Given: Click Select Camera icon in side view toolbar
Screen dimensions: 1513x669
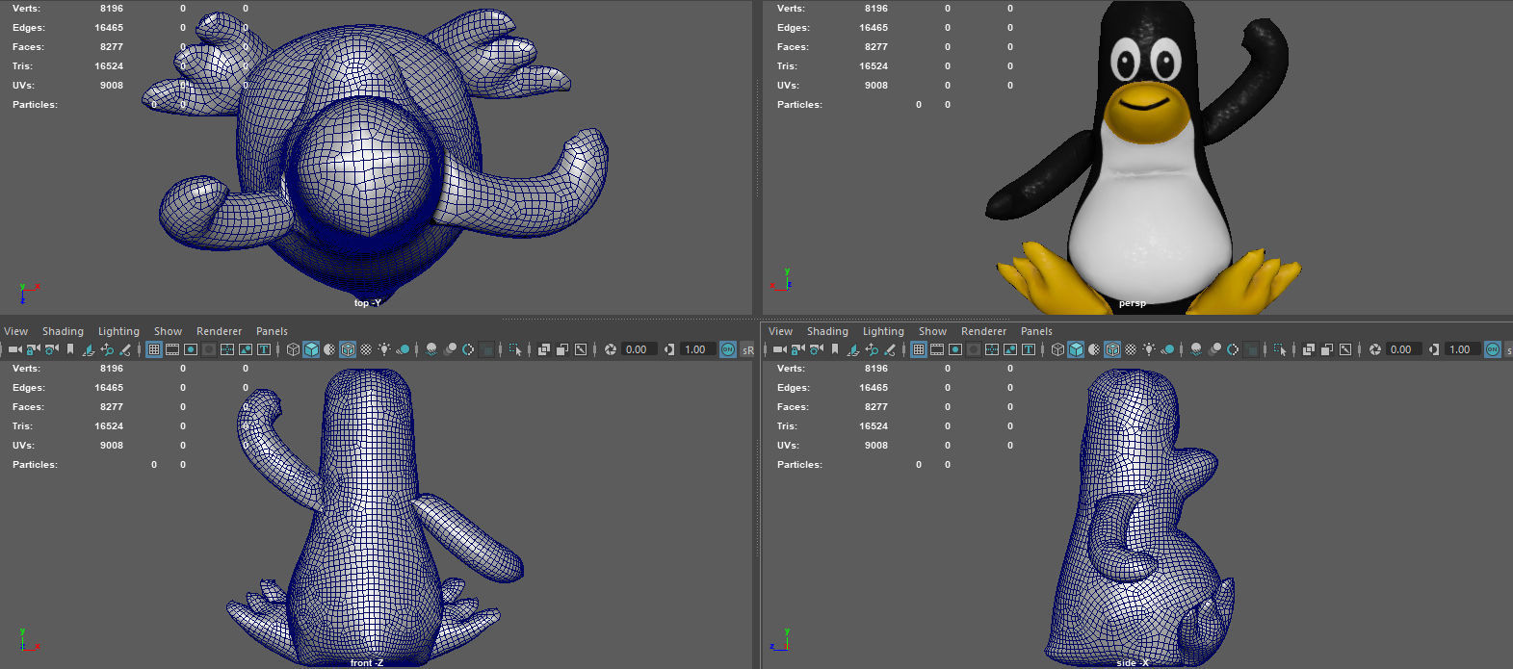Looking at the screenshot, I should 779,349.
